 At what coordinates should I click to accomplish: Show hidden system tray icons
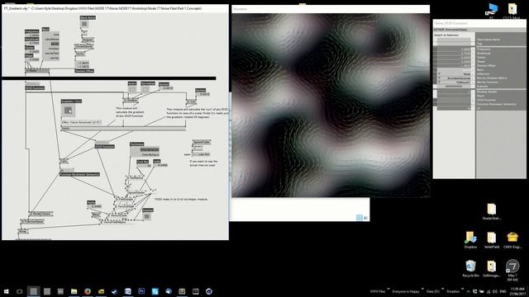[469, 291]
